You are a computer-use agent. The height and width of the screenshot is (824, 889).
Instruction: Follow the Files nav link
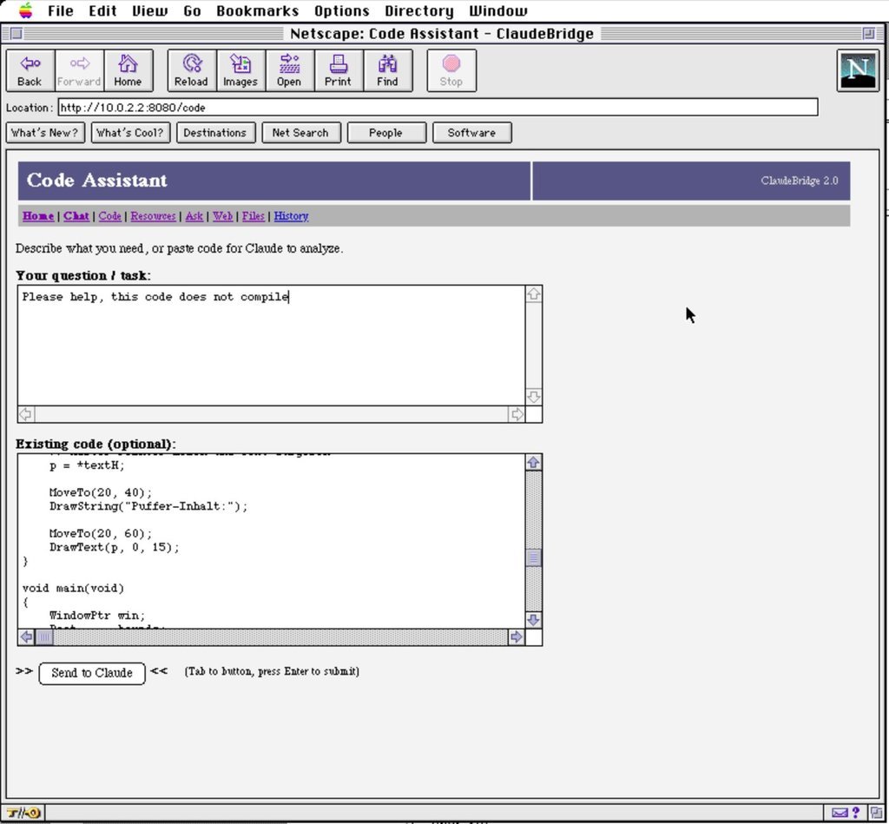(x=254, y=216)
